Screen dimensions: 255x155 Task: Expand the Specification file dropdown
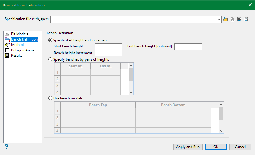click(x=219, y=20)
